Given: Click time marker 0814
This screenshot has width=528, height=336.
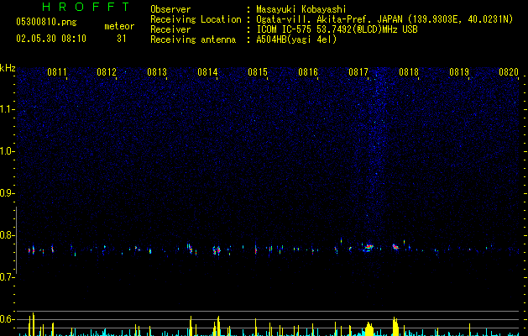Looking at the screenshot, I should 207,72.
